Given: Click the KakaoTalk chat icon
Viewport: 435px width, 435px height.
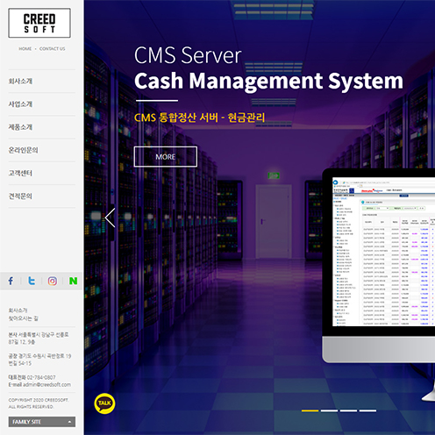Looking at the screenshot, I should (x=104, y=403).
